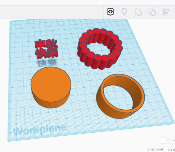Click the Workplane label on the grid

pyautogui.click(x=40, y=130)
